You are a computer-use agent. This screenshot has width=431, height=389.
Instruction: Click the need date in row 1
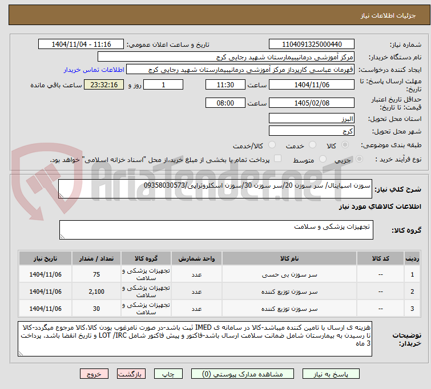45,274
